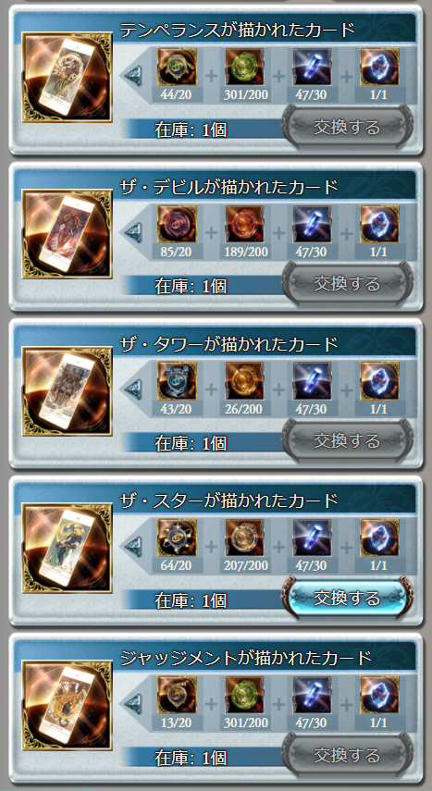This screenshot has height=791, width=432.
Task: Click the 43/20 material icon in Tower row
Action: click(177, 381)
